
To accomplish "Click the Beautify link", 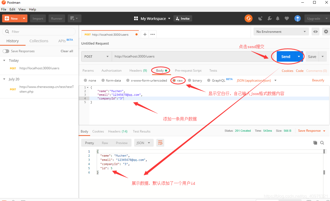I will pos(318,80).
